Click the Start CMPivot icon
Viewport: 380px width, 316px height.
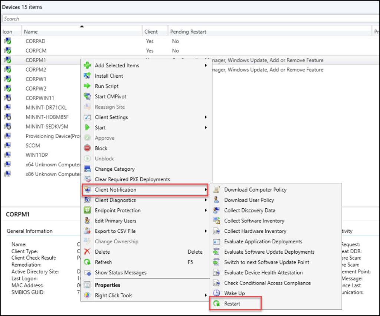click(87, 96)
